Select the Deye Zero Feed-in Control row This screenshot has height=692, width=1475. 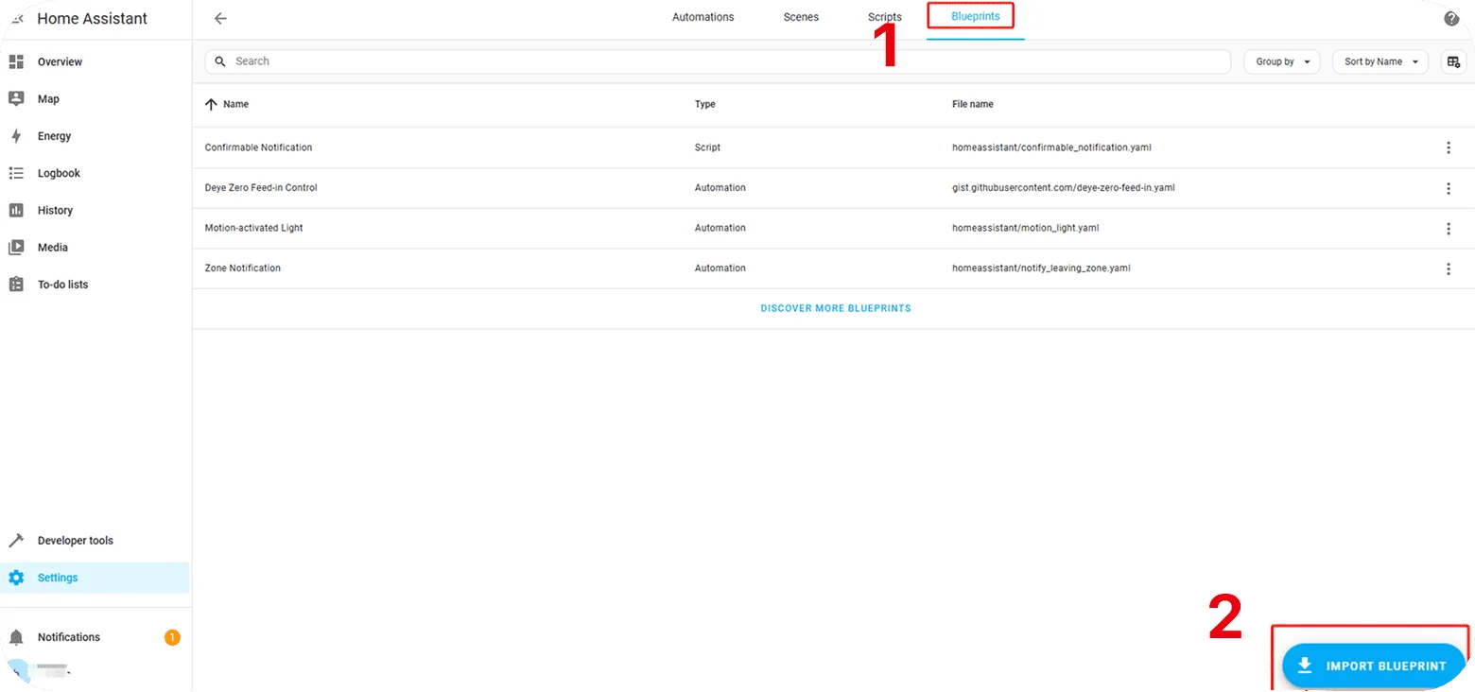pyautogui.click(x=261, y=188)
